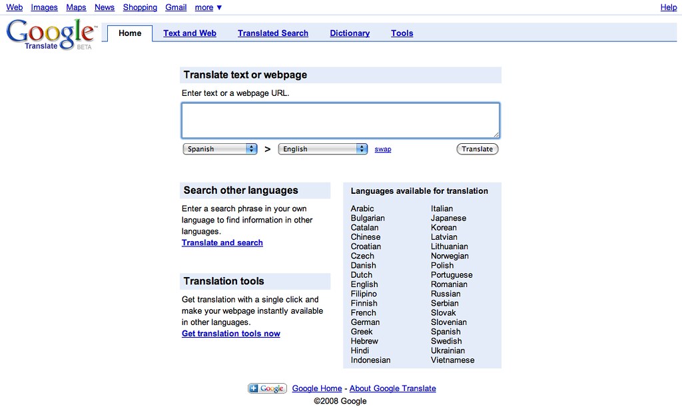The height and width of the screenshot is (407, 682).
Task: Open the source language dropdown showing Spanish
Action: 220,149
